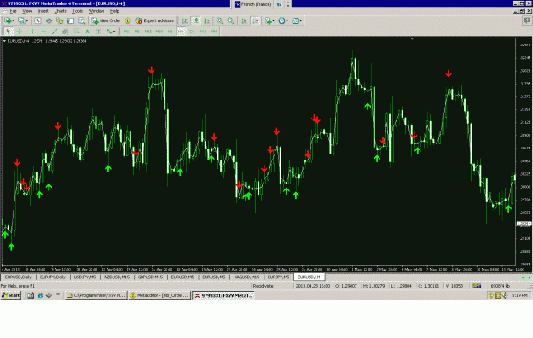Expand the Profiles dropdown arrow
Viewport: 533px width, 338px height.
pos(26,21)
